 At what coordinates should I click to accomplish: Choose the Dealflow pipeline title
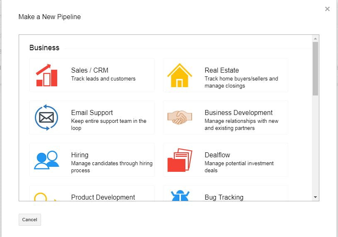point(217,155)
